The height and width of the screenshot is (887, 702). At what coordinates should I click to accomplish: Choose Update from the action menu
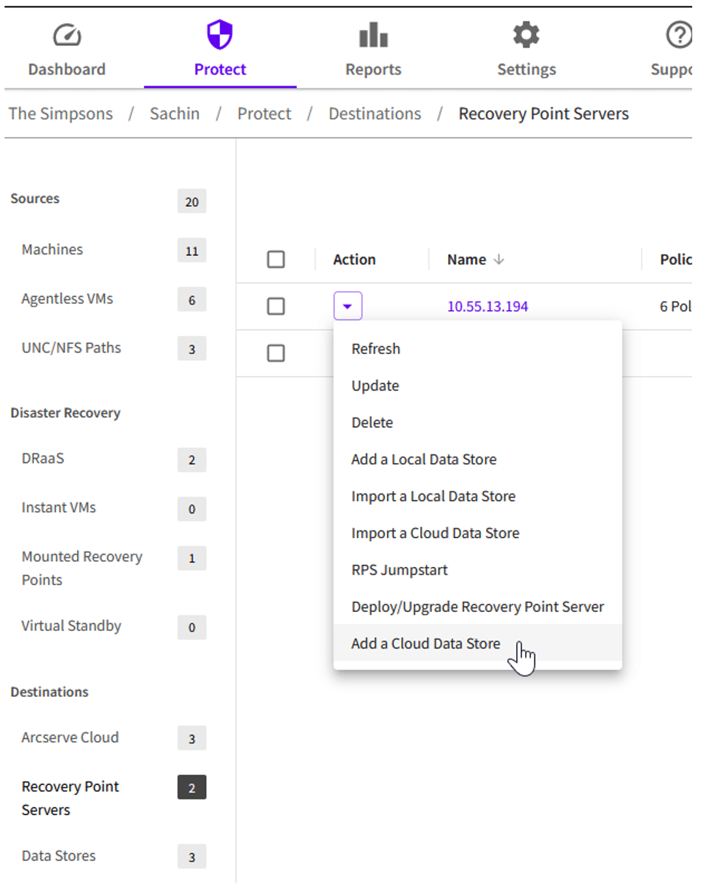click(478, 386)
